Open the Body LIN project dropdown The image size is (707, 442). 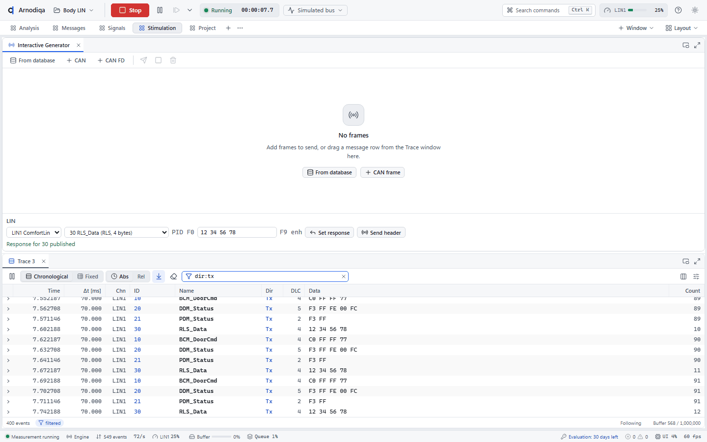pos(74,10)
